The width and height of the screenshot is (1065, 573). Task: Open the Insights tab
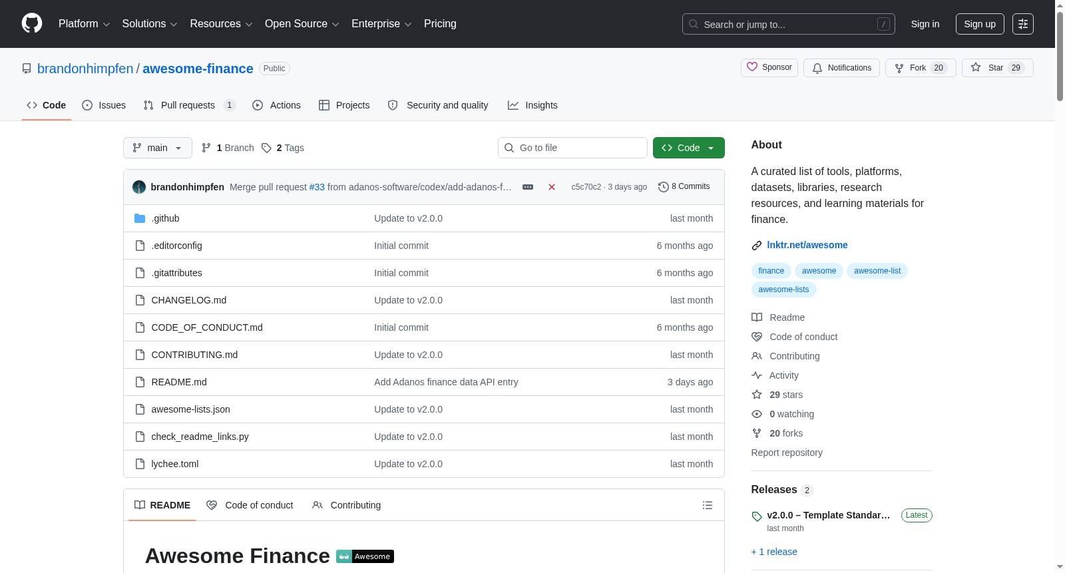pos(532,105)
